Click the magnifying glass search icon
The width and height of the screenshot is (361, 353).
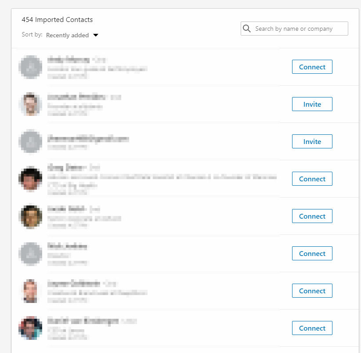click(x=247, y=29)
